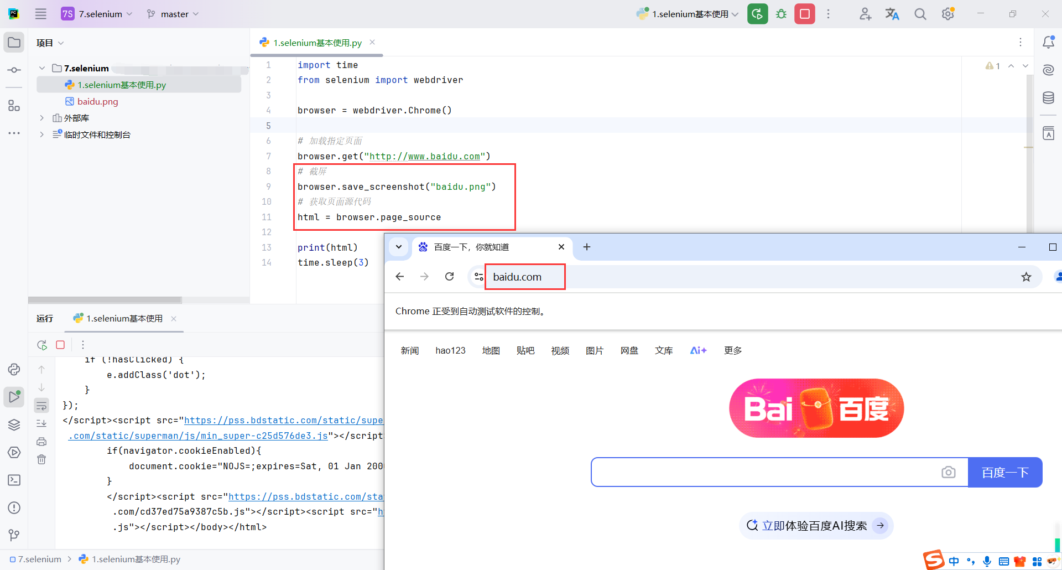Open the hao123 link on Baidu
Viewport: 1062px width, 570px height.
pyautogui.click(x=450, y=350)
